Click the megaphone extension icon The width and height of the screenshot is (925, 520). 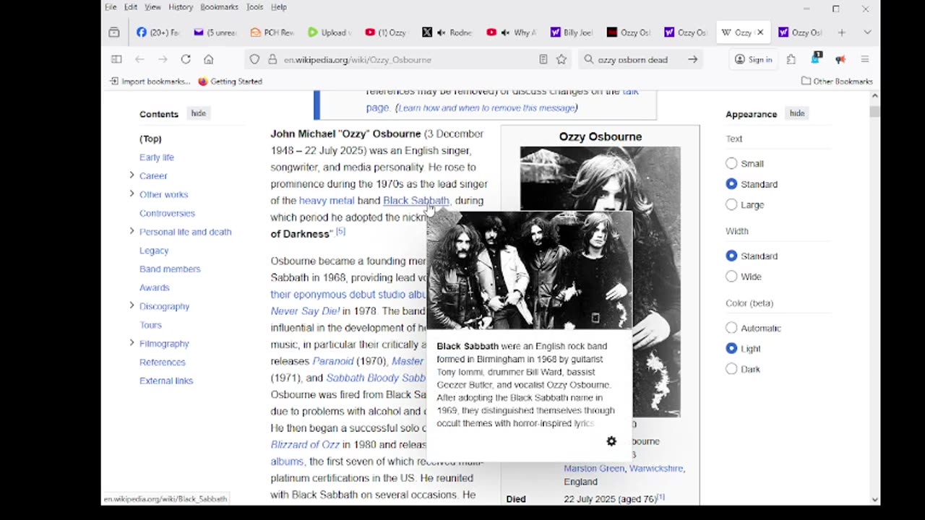coord(840,59)
